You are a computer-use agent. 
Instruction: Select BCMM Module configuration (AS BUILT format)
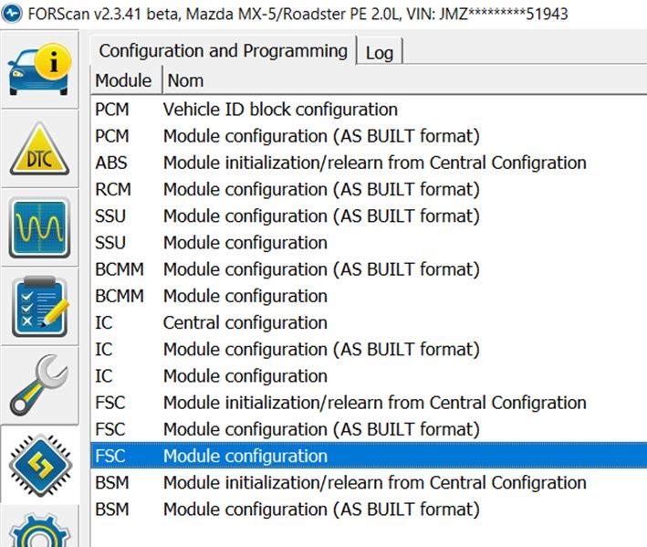(369, 269)
